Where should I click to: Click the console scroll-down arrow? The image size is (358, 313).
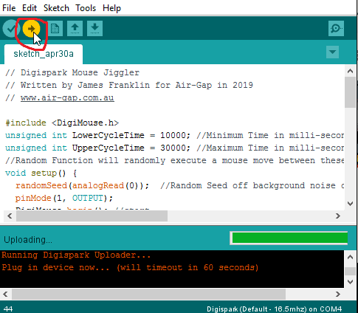(350, 282)
